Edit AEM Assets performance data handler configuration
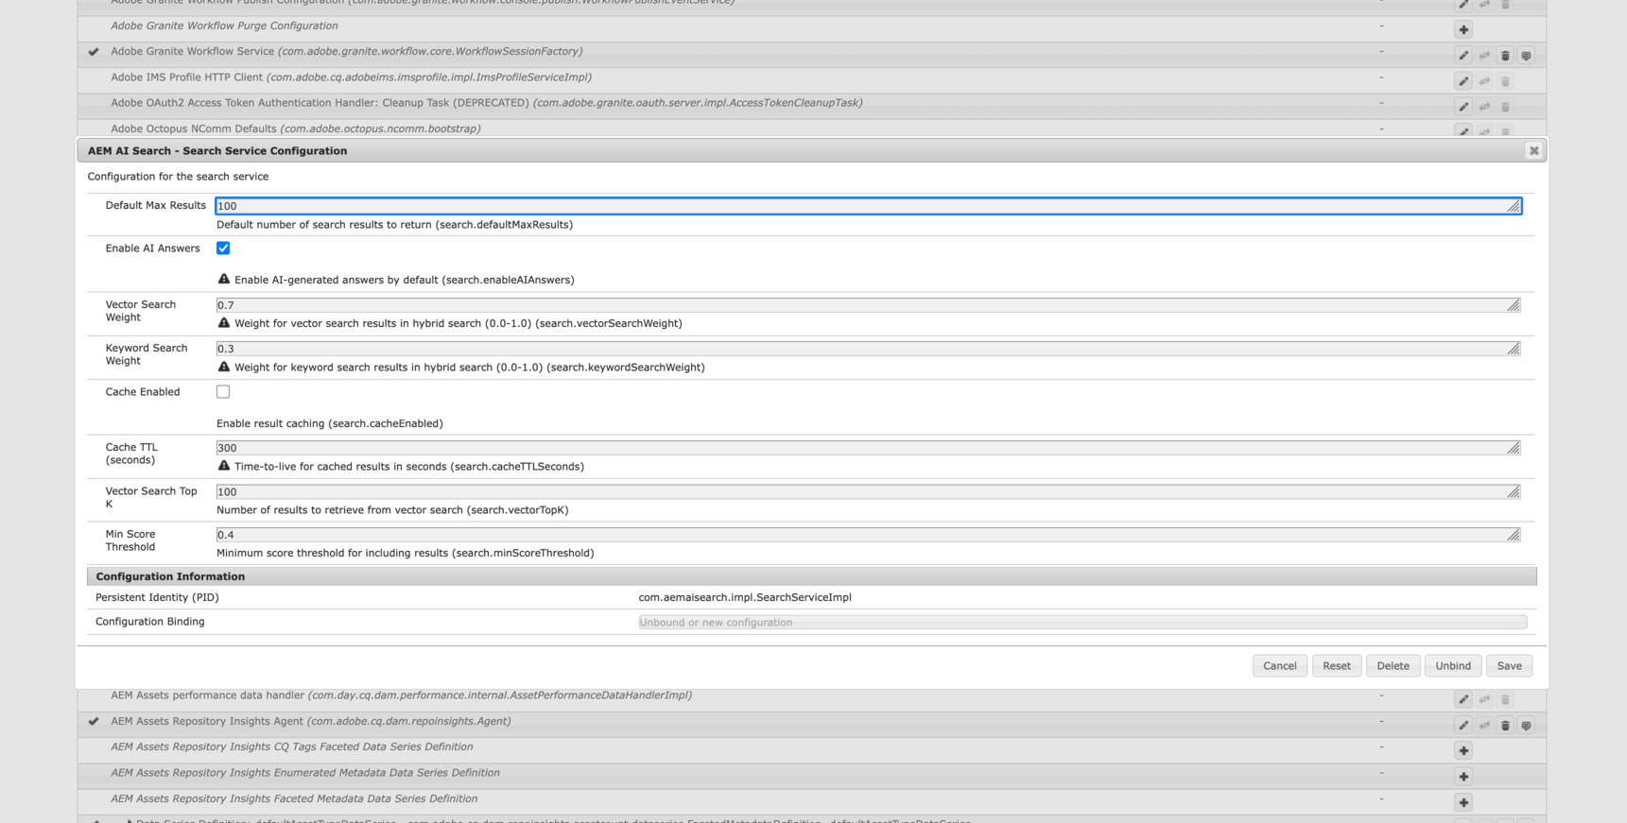This screenshot has width=1627, height=823. pos(1463,699)
